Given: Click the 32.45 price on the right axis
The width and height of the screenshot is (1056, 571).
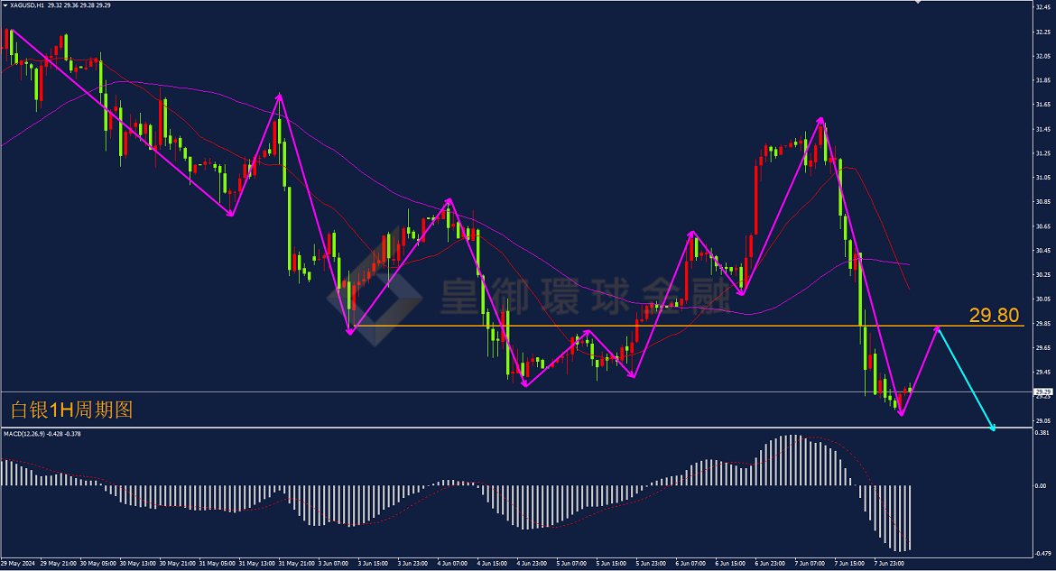Looking at the screenshot, I should [x=1042, y=6].
